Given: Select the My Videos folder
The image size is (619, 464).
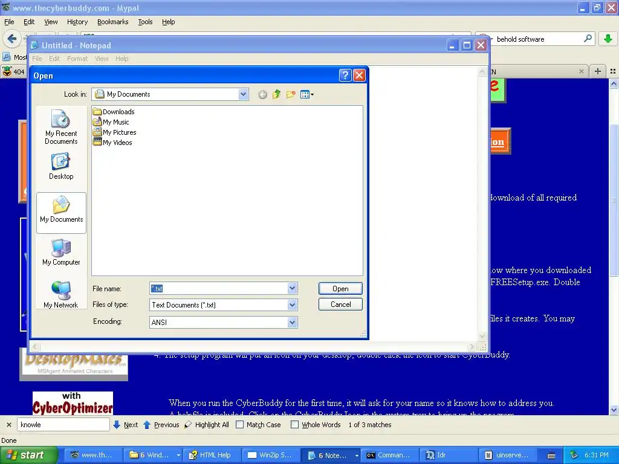Looking at the screenshot, I should tap(112, 143).
